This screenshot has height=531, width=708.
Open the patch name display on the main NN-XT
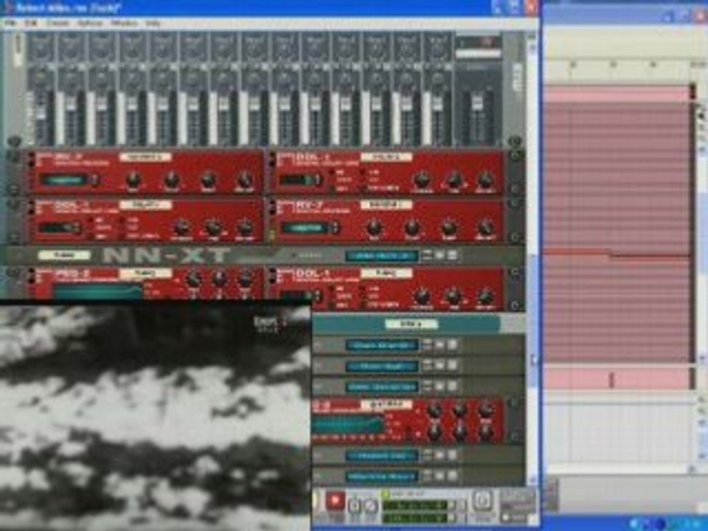tap(382, 256)
